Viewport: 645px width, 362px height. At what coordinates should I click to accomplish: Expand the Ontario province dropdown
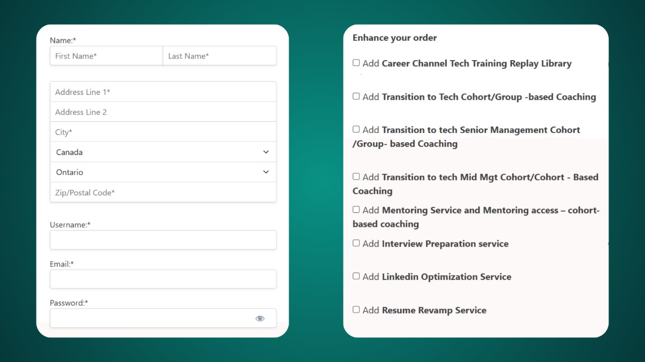[163, 172]
